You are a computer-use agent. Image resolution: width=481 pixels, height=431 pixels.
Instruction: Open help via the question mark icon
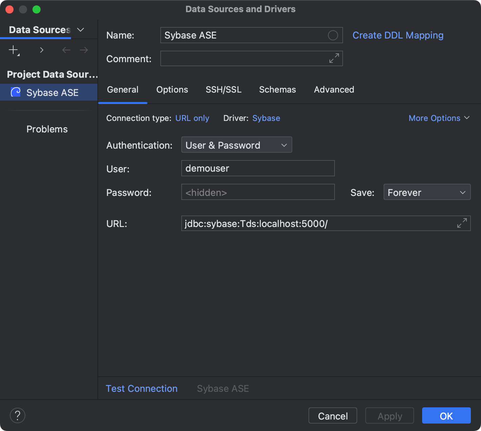coord(17,415)
